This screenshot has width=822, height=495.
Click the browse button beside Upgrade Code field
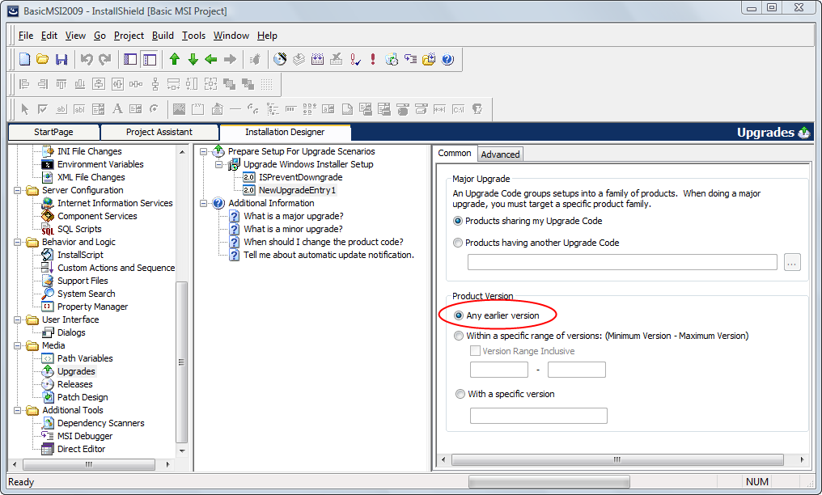792,262
